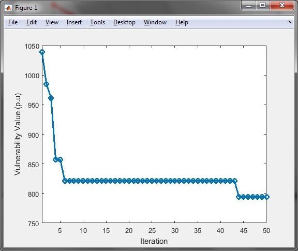Viewport: 298px width, 251px height.
Task: Click the y-axis tick label 750
Action: click(x=34, y=224)
